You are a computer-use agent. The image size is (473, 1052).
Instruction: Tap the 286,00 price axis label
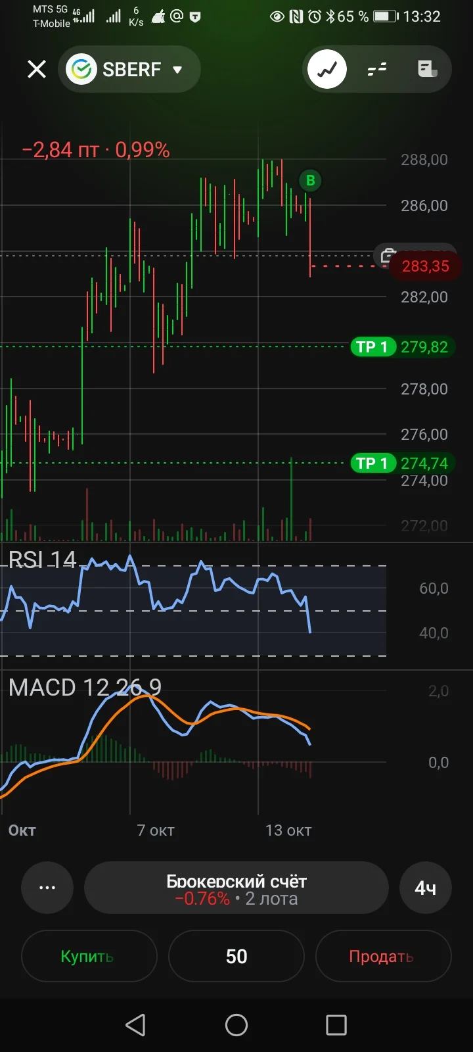click(x=424, y=206)
